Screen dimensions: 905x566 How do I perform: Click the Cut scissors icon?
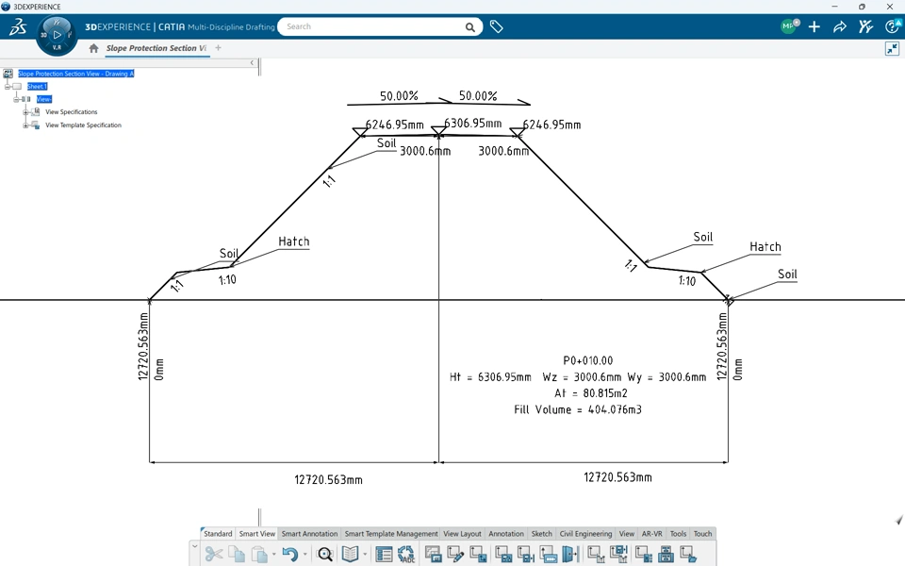tap(214, 555)
